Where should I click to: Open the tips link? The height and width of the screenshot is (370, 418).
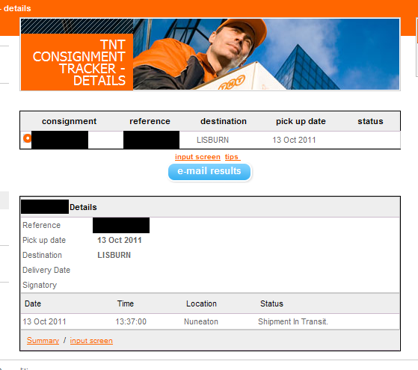click(233, 157)
